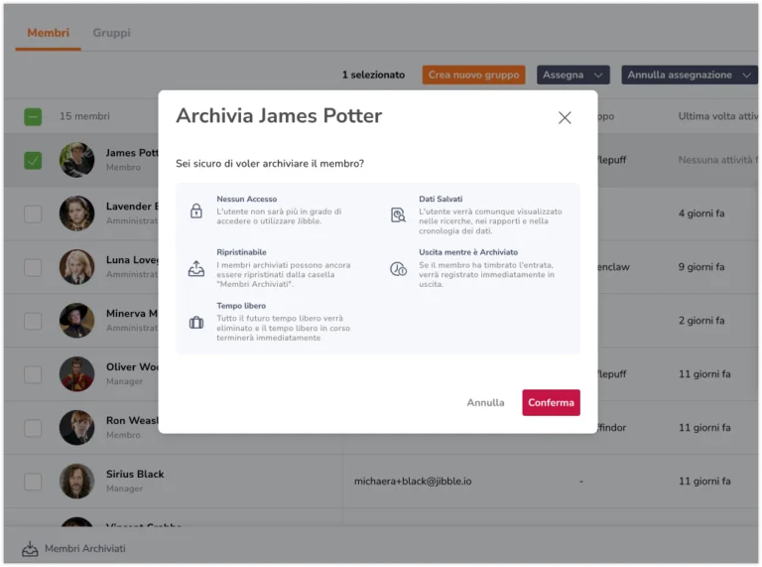The height and width of the screenshot is (567, 762).
Task: Switch to the Gruppi tab
Action: pos(111,33)
